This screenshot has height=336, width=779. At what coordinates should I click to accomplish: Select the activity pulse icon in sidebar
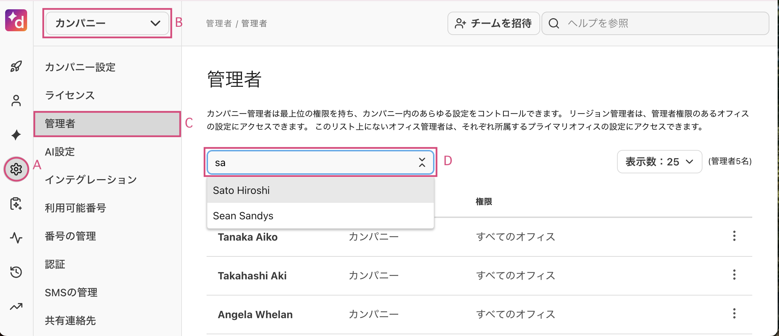(16, 238)
